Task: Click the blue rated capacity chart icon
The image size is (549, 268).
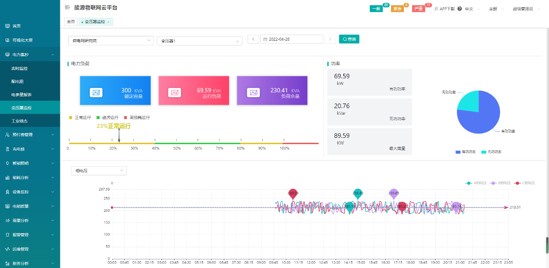Action: (x=96, y=92)
